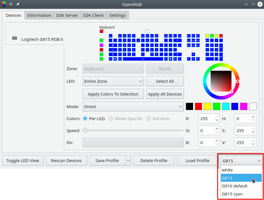The width and height of the screenshot is (264, 200).
Task: Click the V value input field
Action: [x=243, y=143]
